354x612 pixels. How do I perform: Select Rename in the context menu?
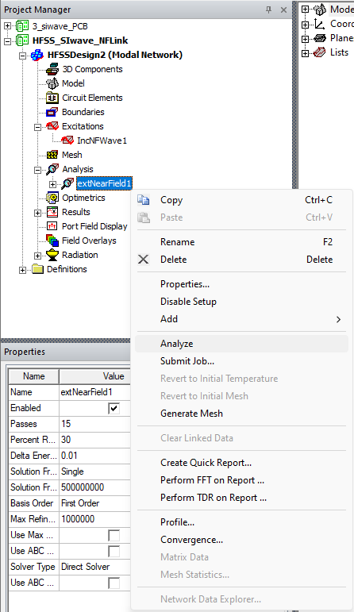click(x=241, y=242)
